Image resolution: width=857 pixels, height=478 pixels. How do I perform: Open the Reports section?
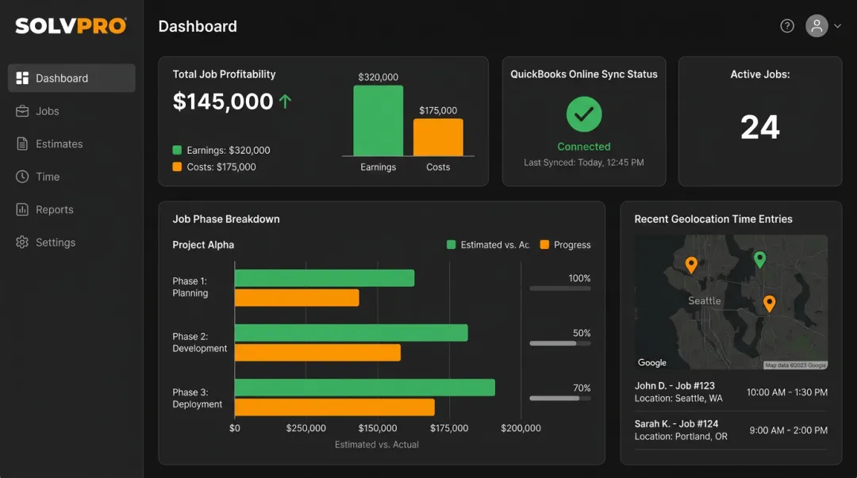coord(71,209)
